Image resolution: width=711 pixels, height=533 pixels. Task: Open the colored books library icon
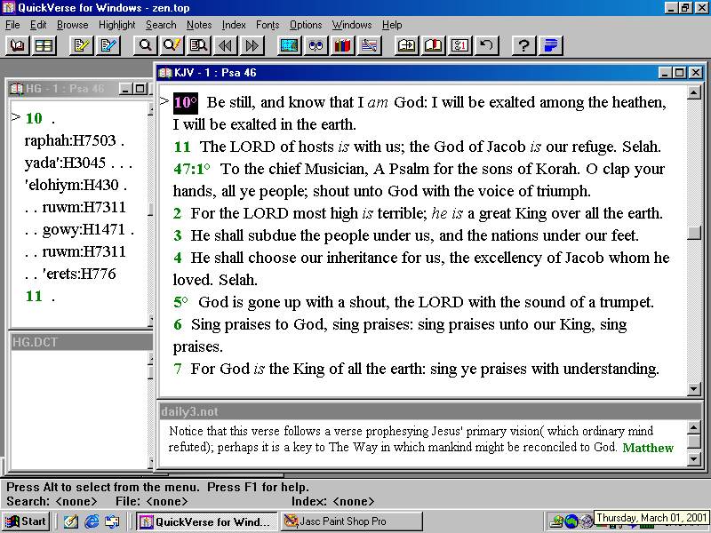coord(343,45)
